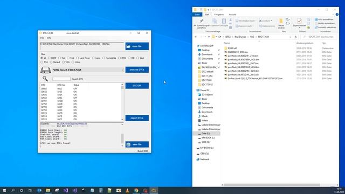
Task: Select the Ford filter radio button
Action: pyautogui.click(x=68, y=58)
